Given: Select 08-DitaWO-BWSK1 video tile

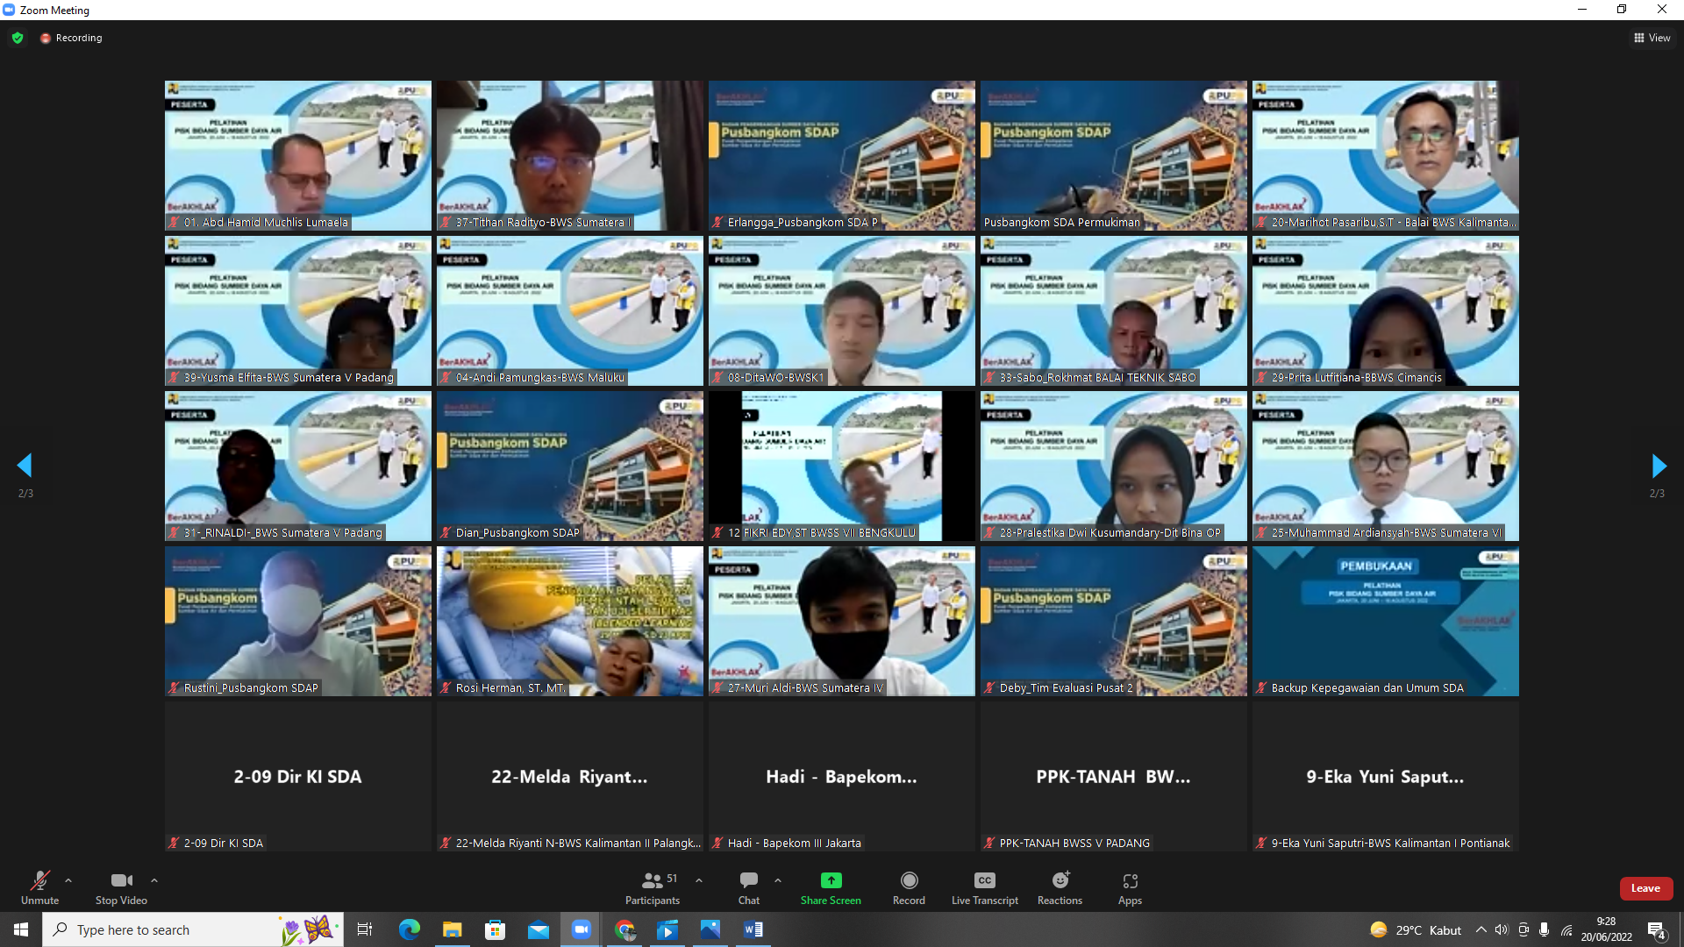Looking at the screenshot, I should coord(842,310).
